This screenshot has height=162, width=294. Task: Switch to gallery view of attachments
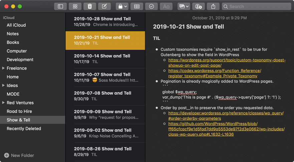pyautogui.click(x=75, y=7)
